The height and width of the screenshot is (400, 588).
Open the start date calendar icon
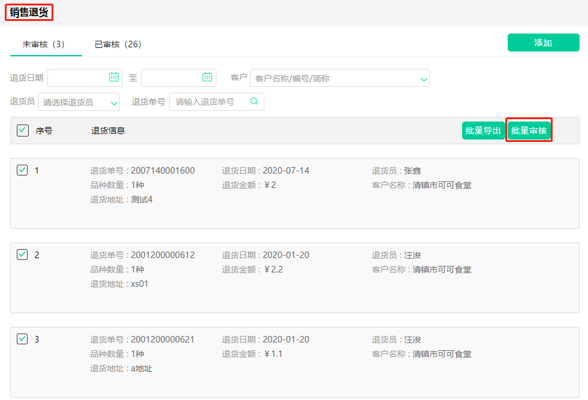tap(114, 77)
